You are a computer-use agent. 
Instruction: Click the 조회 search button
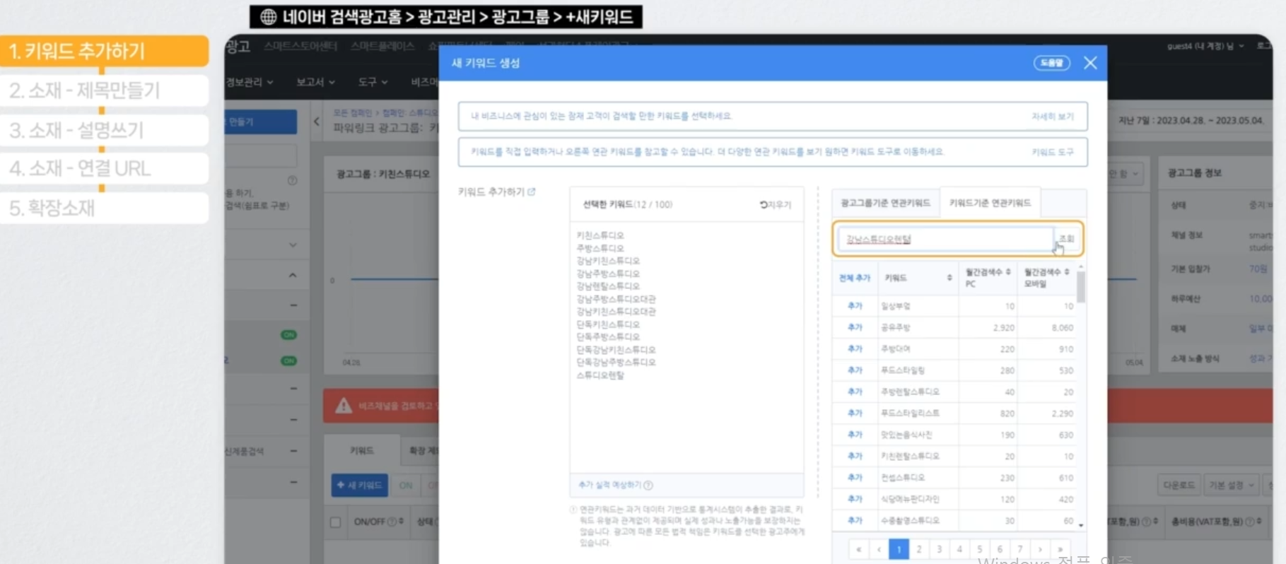pyautogui.click(x=1066, y=239)
